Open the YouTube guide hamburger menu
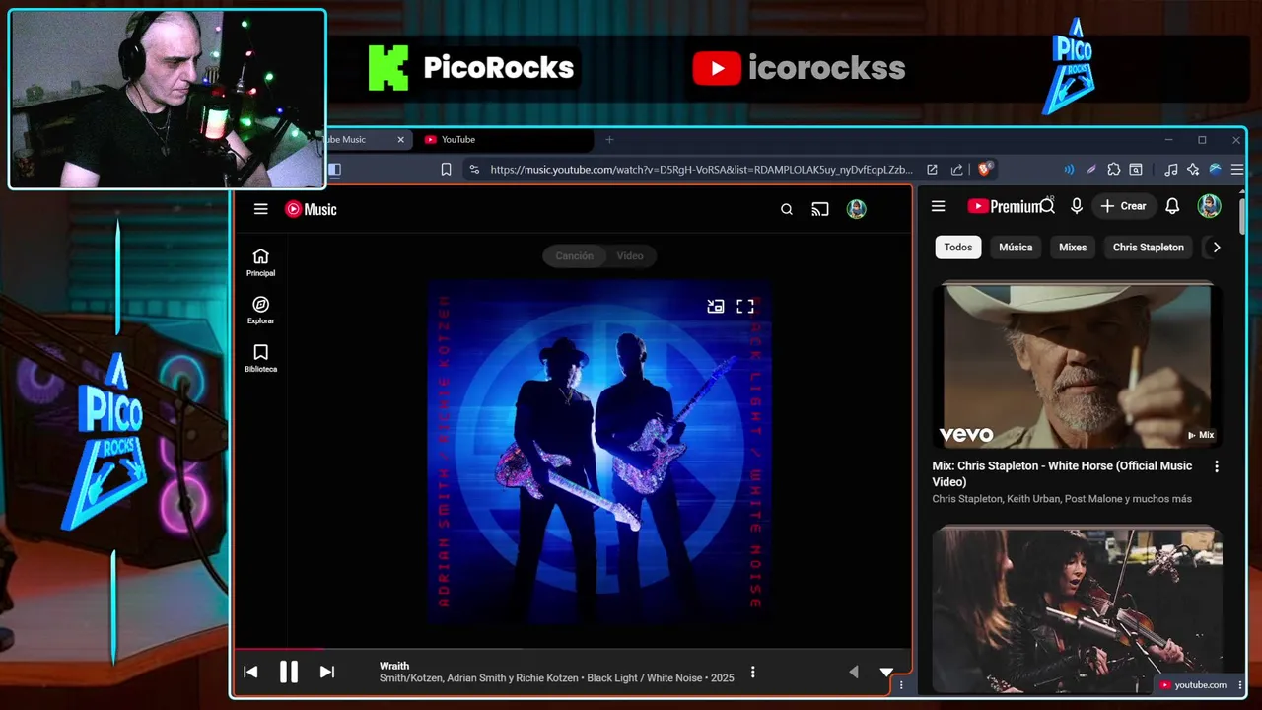Image resolution: width=1262 pixels, height=710 pixels. [x=939, y=206]
